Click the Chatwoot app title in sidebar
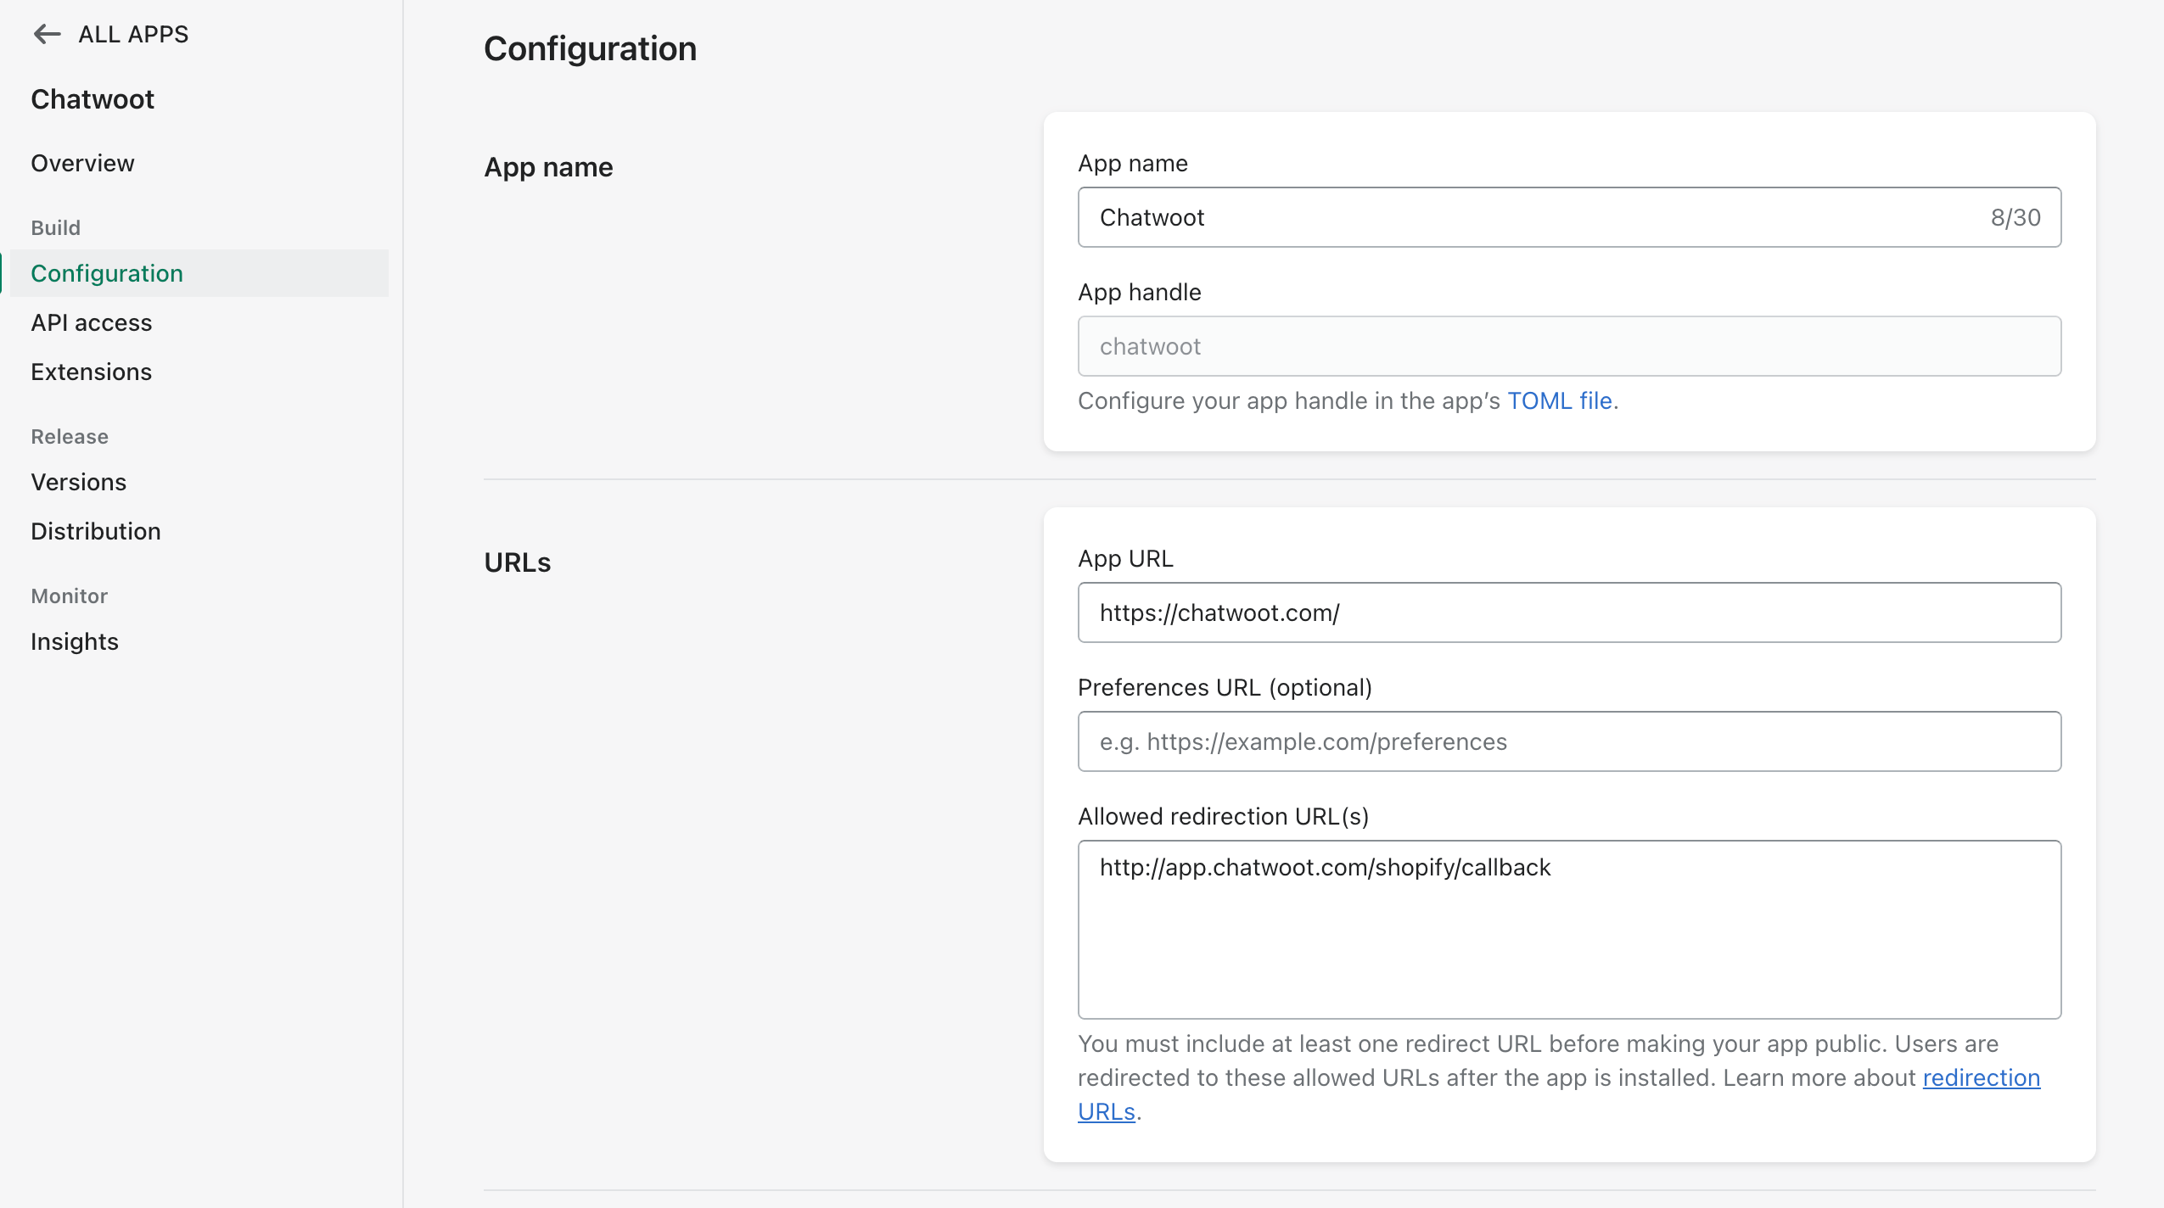 (x=93, y=99)
